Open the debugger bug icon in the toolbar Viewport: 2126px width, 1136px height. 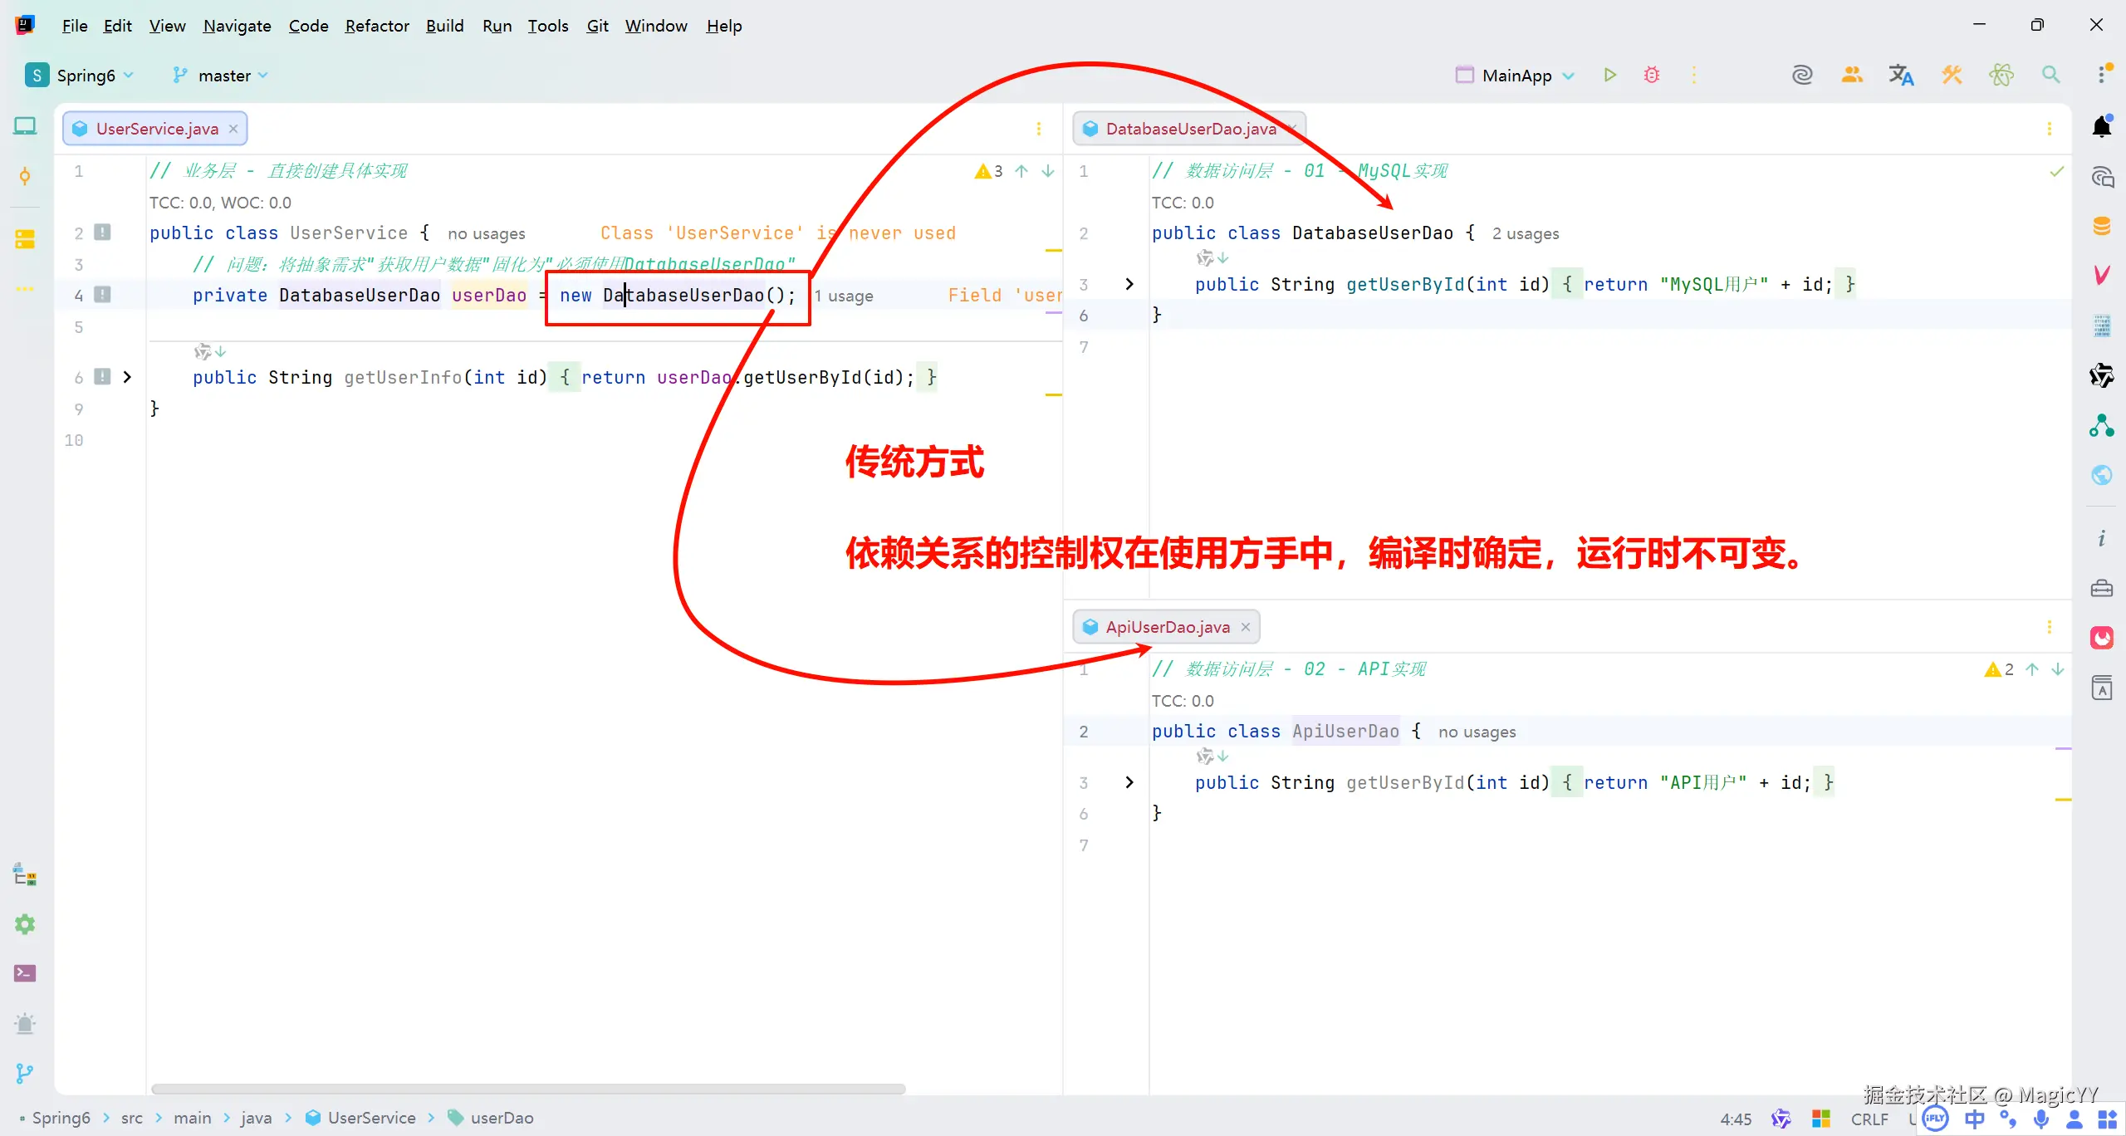1651,74
